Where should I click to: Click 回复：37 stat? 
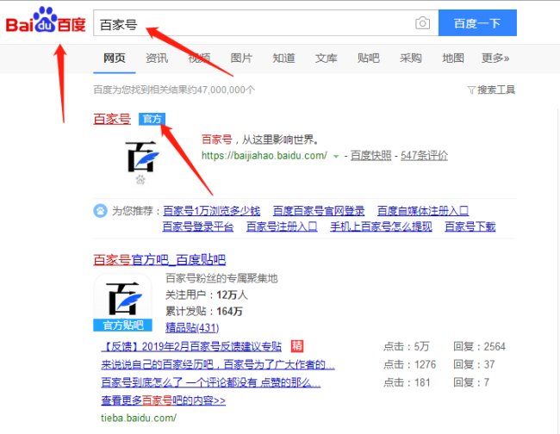474,364
